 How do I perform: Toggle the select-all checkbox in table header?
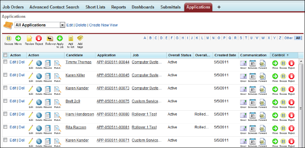point(5,55)
